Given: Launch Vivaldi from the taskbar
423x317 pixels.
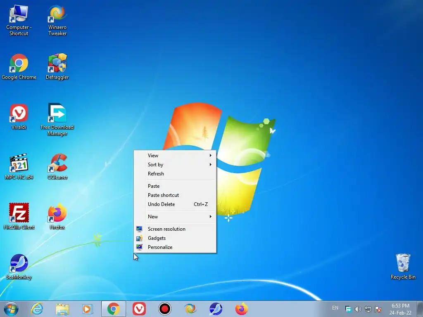Looking at the screenshot, I should coord(139,309).
